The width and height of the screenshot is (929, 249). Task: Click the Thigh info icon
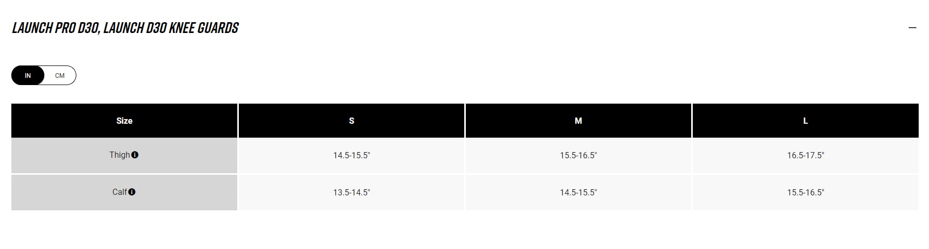click(135, 155)
